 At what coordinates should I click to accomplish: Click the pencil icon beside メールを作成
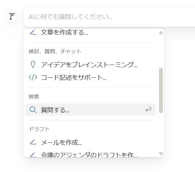(33, 142)
